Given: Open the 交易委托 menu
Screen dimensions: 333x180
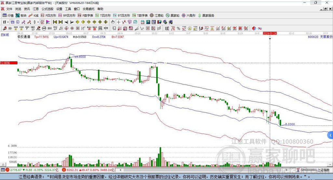Looking at the screenshot, I should coord(88,9).
